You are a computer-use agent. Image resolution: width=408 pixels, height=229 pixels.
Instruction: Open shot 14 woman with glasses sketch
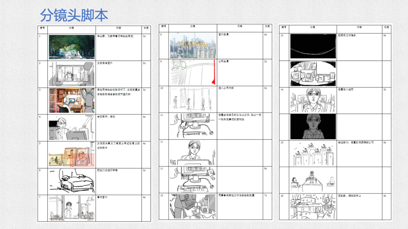tap(313, 100)
